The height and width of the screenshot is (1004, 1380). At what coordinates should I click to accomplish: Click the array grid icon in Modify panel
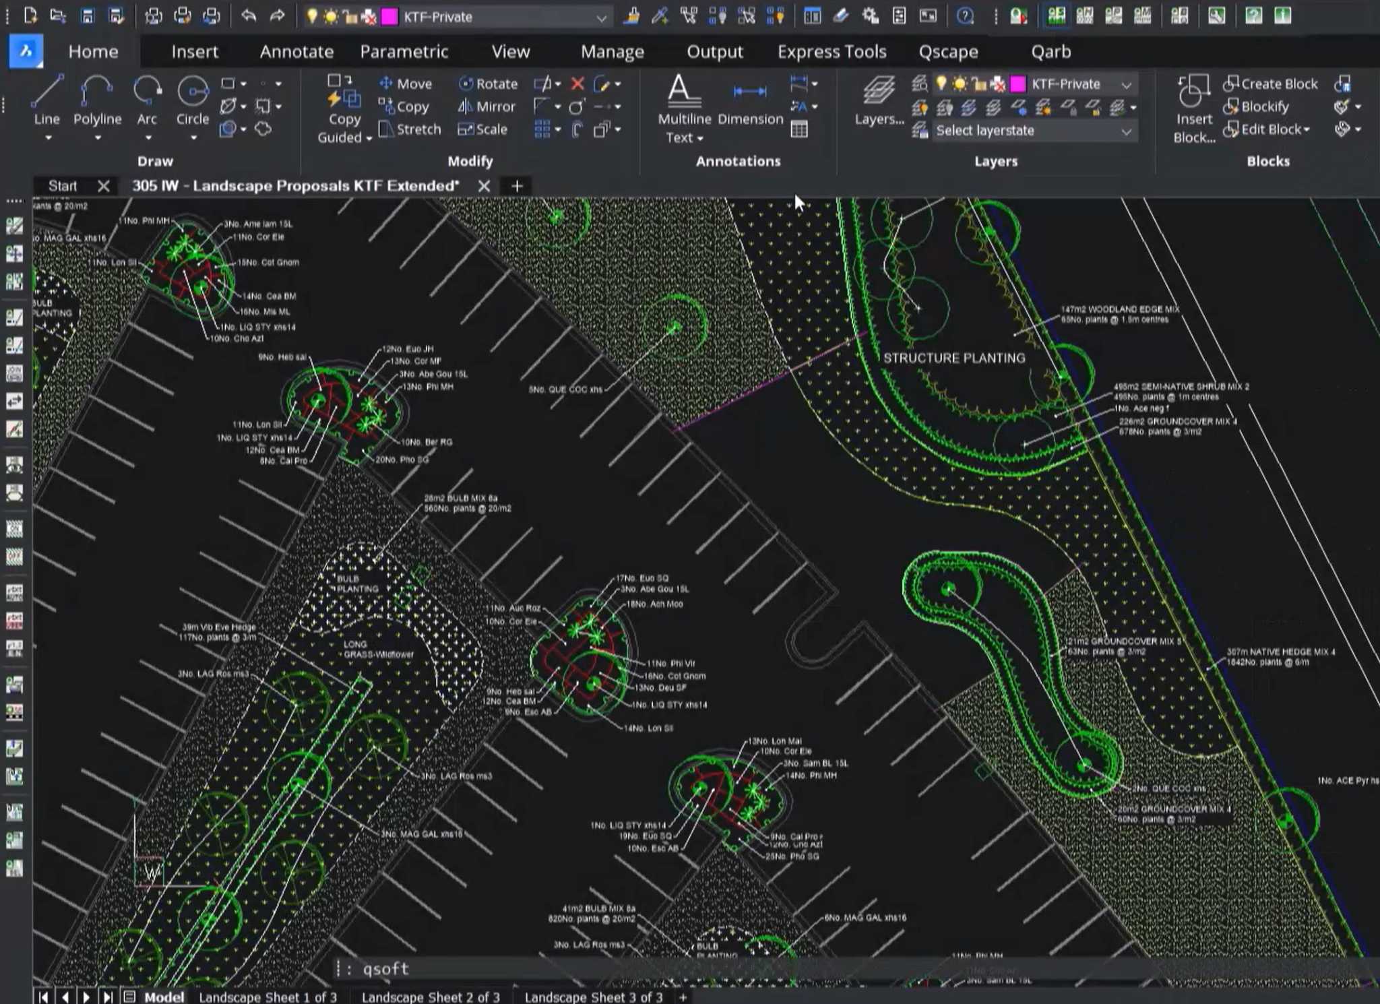click(542, 129)
